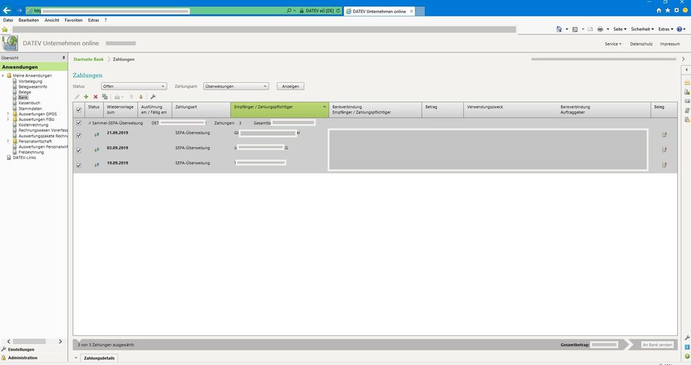Click the third icon in the right sidebar

[687, 101]
